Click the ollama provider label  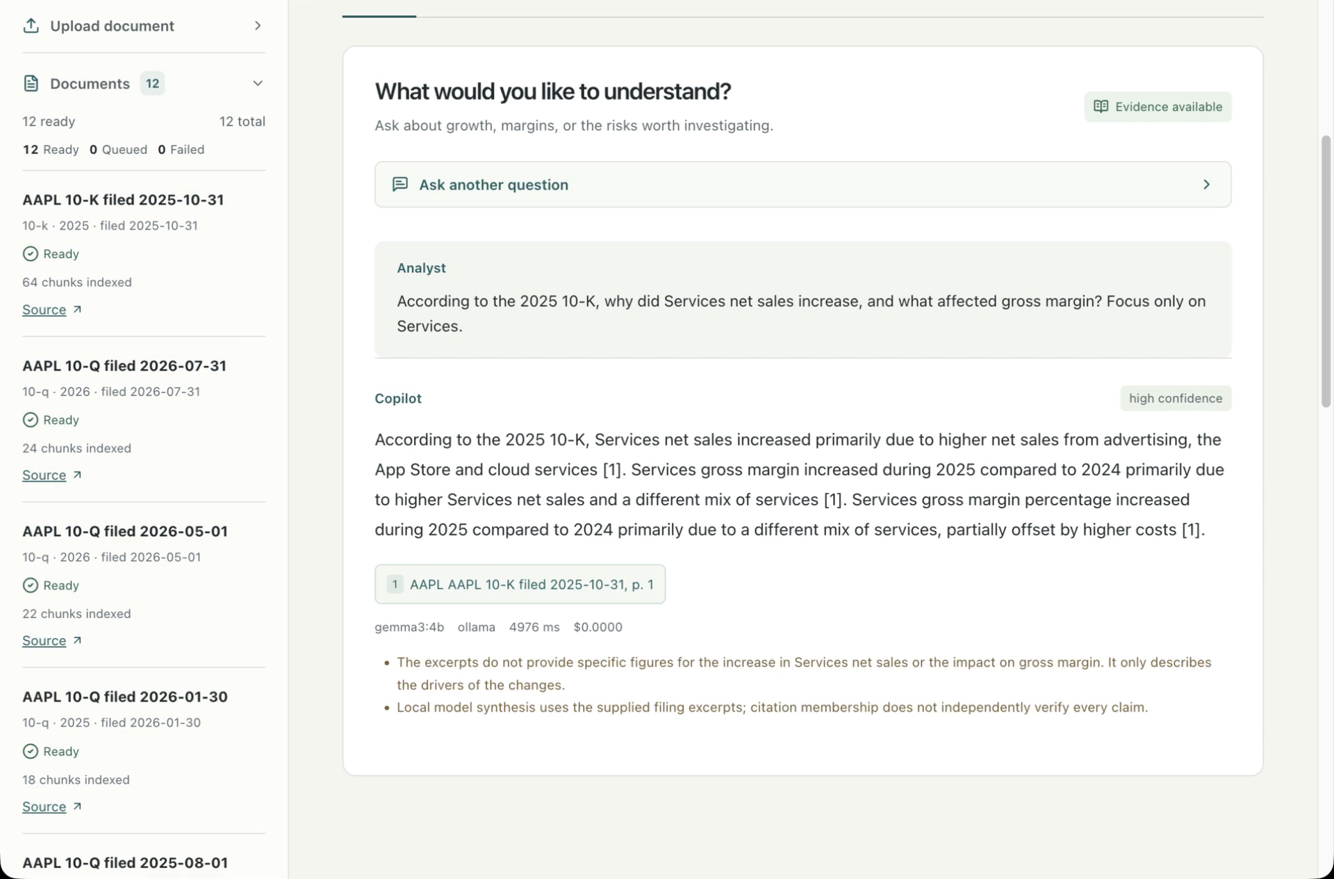coord(477,627)
